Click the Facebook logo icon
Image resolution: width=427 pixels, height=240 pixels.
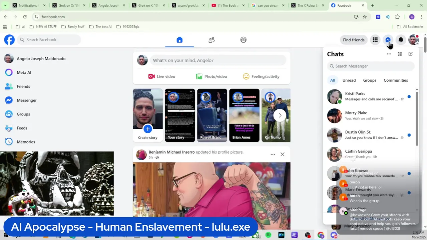pyautogui.click(x=9, y=40)
